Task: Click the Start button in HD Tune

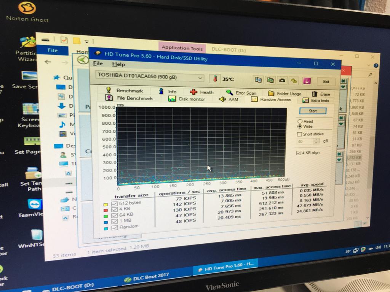Action: [313, 111]
